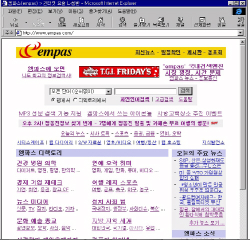250x240 pixels.
Task: Open the 추가 뉴스 보기 link
Action: tap(207, 222)
